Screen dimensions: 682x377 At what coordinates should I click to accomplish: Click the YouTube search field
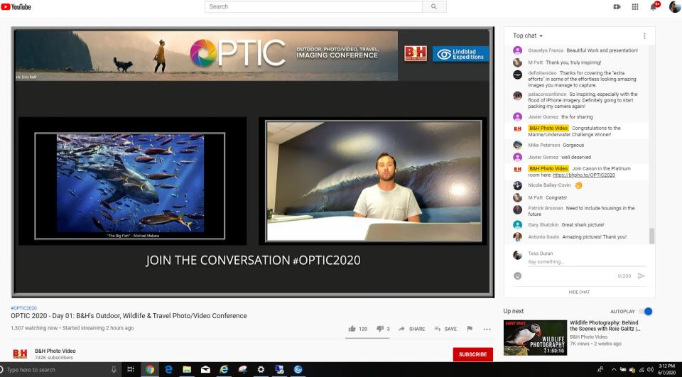tap(313, 6)
